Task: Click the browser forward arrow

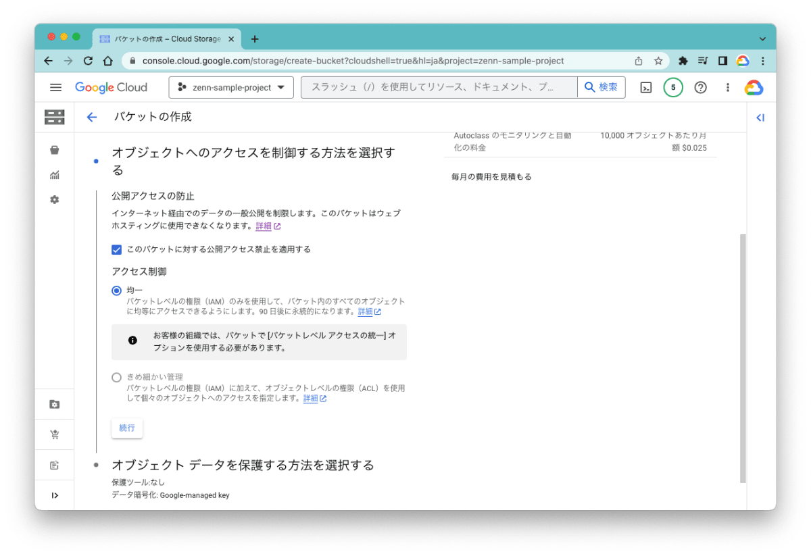Action: click(x=68, y=61)
